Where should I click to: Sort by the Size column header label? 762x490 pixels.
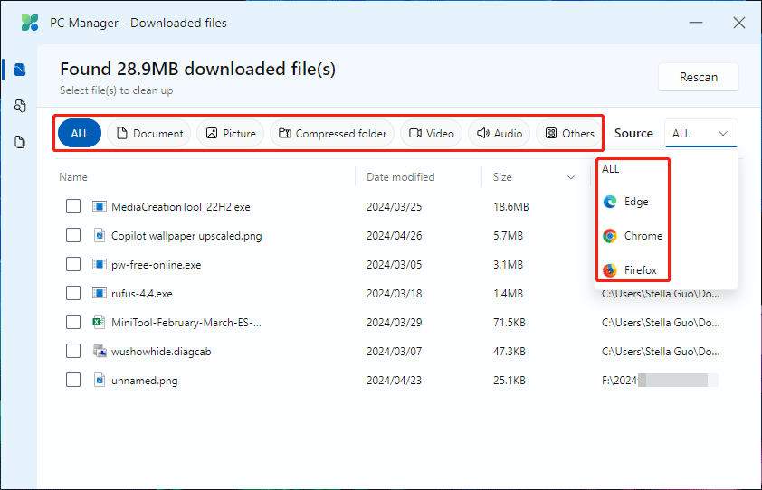click(x=502, y=177)
